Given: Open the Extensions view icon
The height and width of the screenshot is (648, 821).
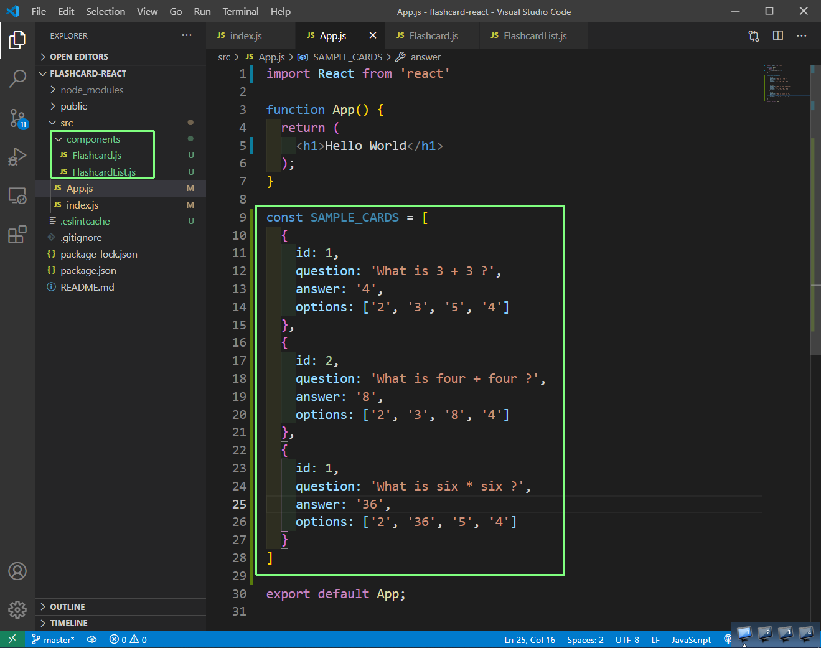Looking at the screenshot, I should click(17, 235).
